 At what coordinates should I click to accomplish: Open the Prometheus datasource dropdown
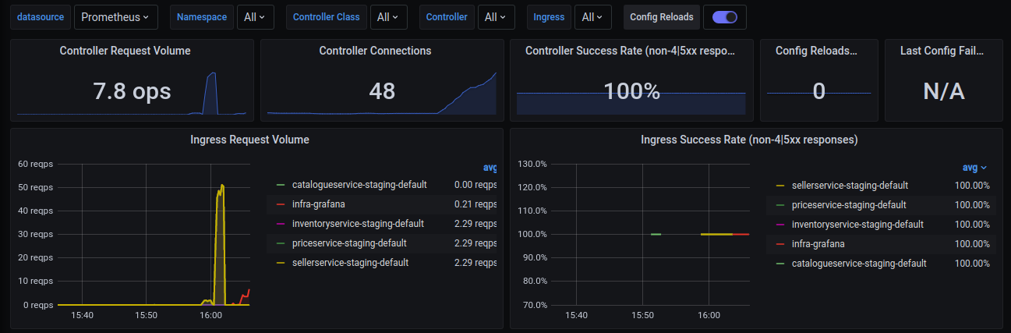tap(116, 16)
